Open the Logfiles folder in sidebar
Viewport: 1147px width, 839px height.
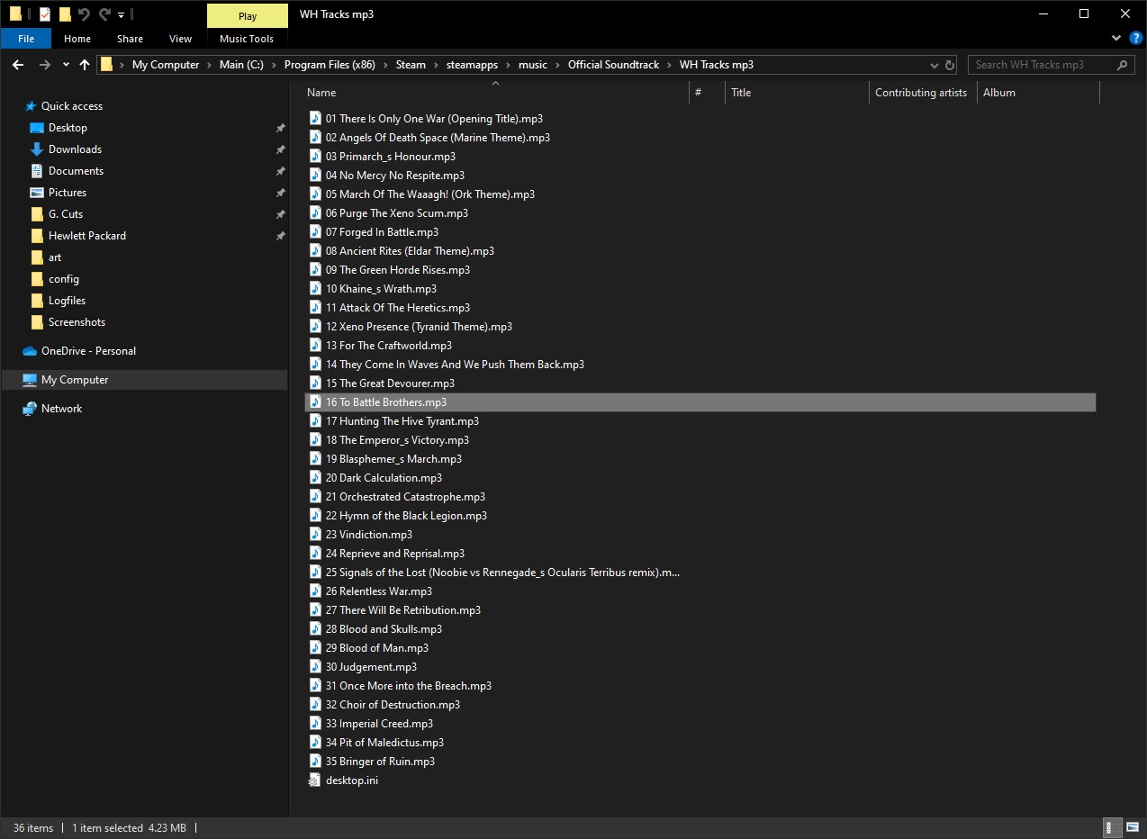[x=68, y=301]
